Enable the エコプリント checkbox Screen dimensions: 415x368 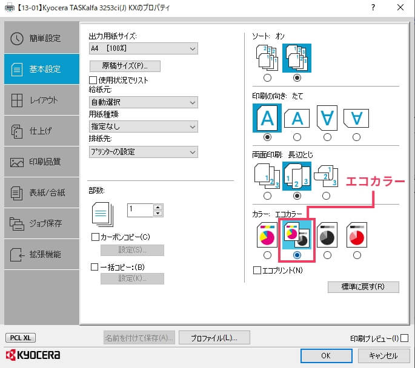[257, 269]
